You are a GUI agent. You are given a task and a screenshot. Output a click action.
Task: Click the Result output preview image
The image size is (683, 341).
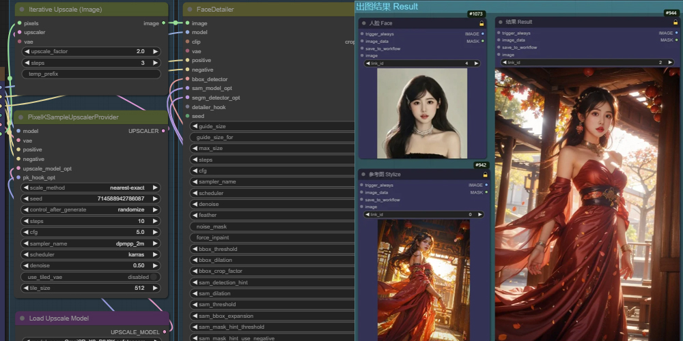(x=589, y=205)
